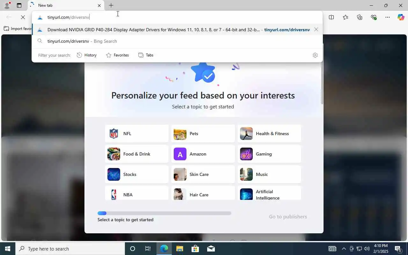Select the Hair Care topic
408x255 pixels.
pos(203,193)
